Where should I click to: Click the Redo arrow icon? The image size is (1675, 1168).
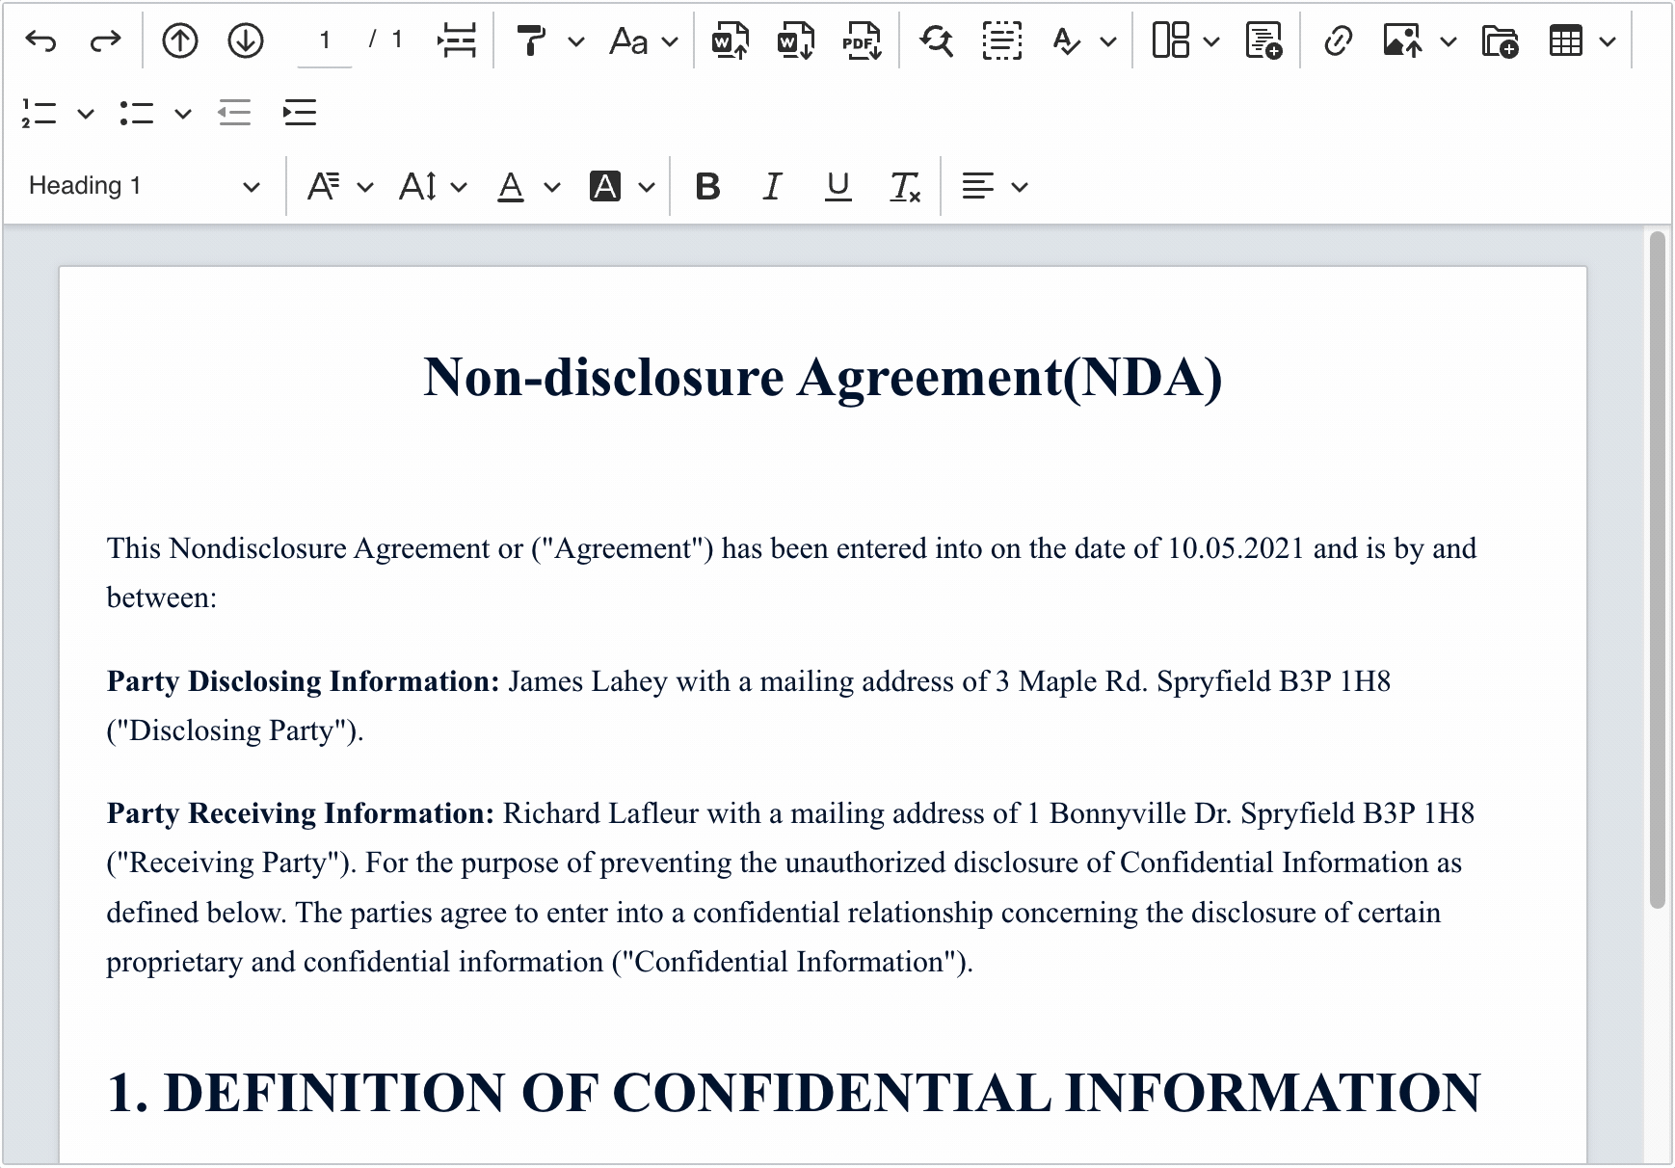click(x=105, y=40)
